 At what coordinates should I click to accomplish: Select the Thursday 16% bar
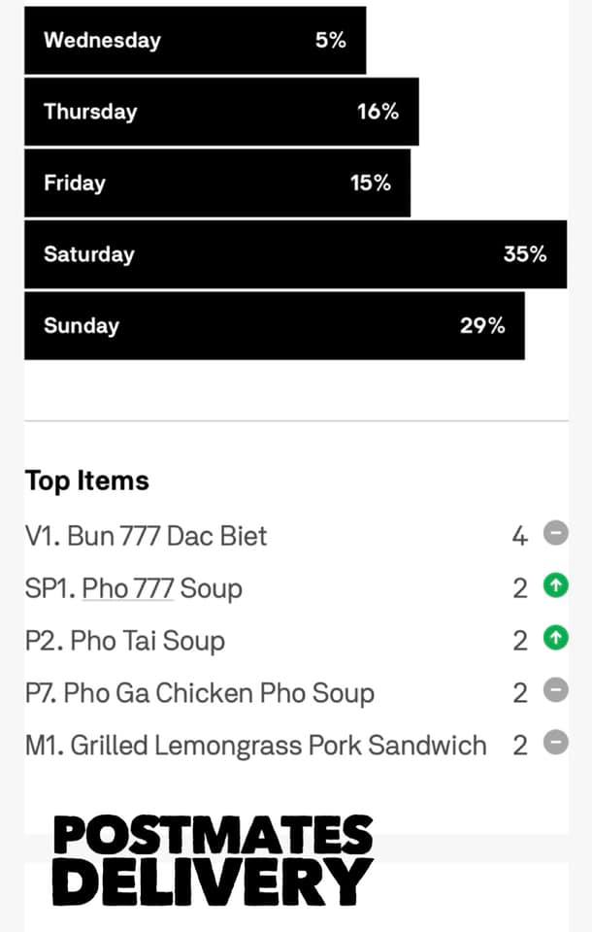click(x=221, y=112)
